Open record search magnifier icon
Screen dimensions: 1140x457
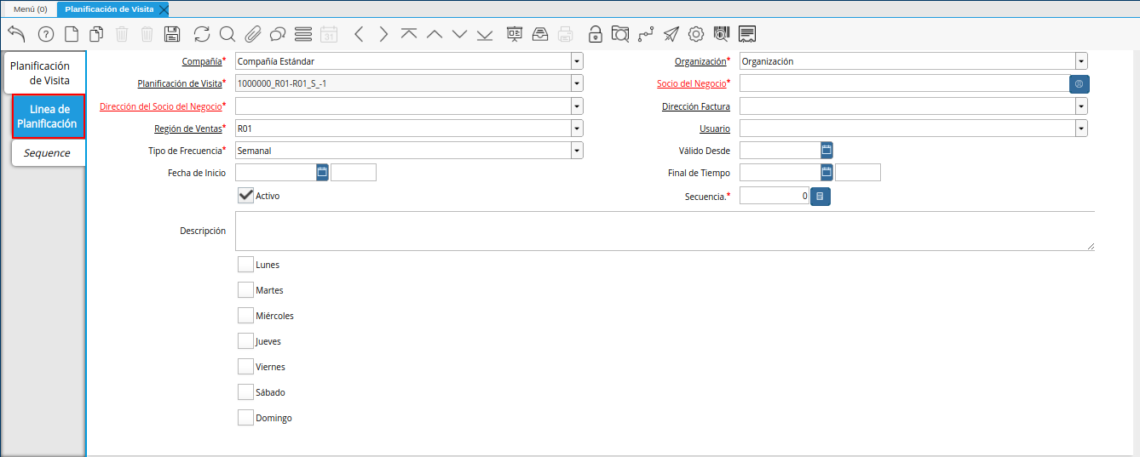click(227, 34)
